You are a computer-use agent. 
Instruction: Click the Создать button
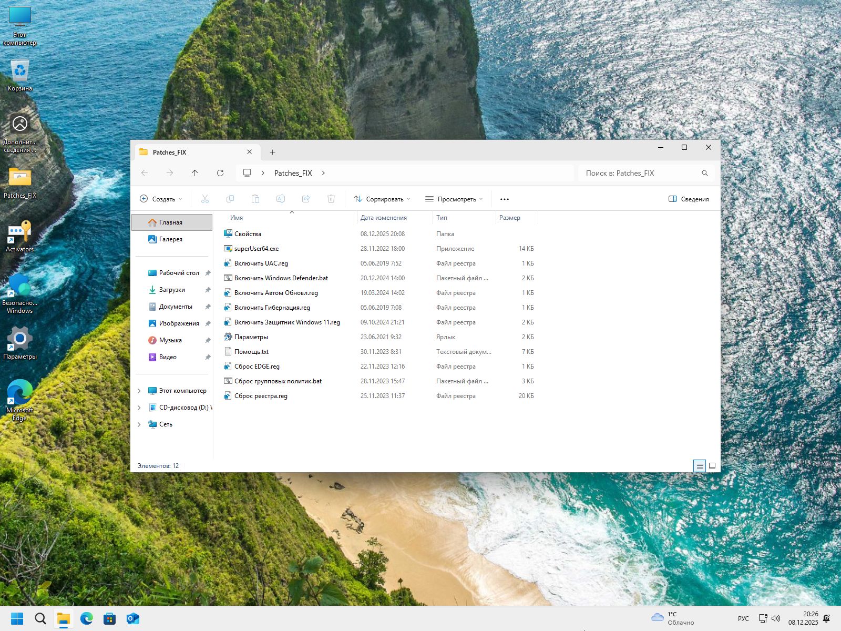(161, 199)
